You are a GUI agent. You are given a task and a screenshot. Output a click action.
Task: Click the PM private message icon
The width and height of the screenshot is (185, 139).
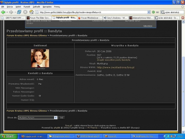coord(40,84)
